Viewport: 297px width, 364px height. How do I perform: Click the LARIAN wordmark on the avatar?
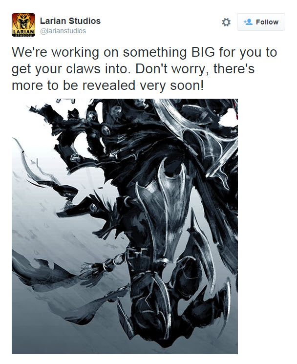(x=23, y=31)
